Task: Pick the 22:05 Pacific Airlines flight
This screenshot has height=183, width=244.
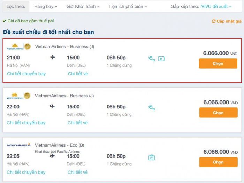Action: (x=218, y=162)
